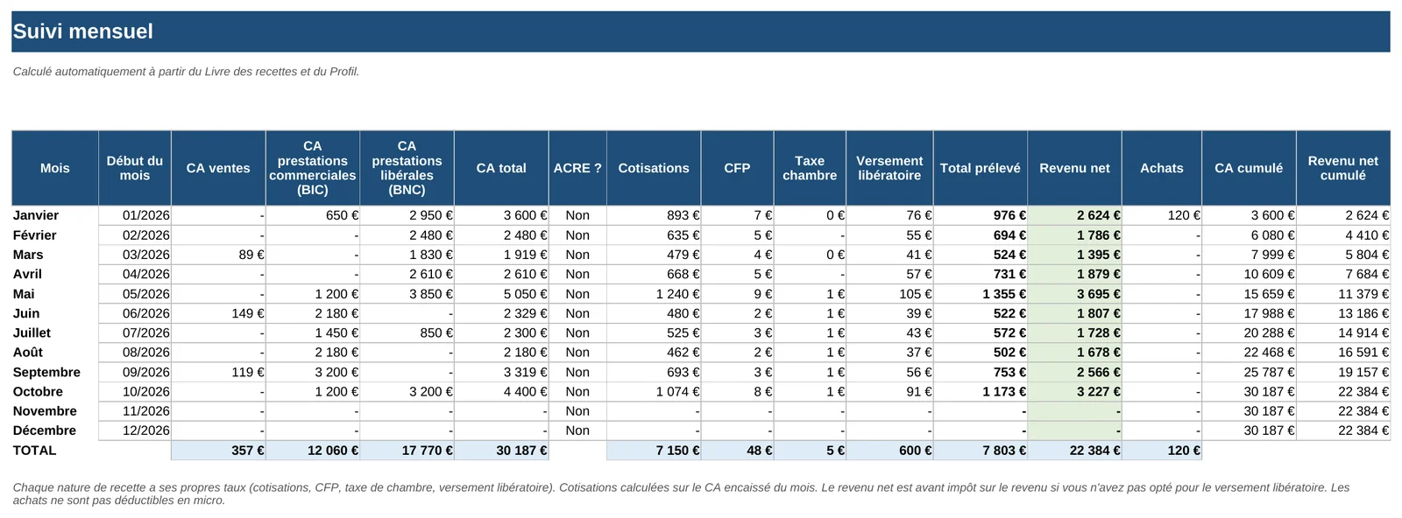Viewport: 1402px width, 518px height.
Task: Click the 'Novembre' month cell
Action: click(x=55, y=411)
